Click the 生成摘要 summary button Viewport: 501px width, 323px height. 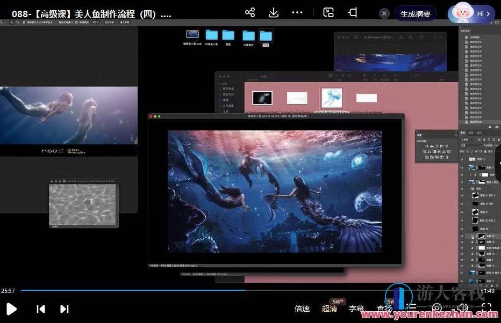pyautogui.click(x=415, y=13)
